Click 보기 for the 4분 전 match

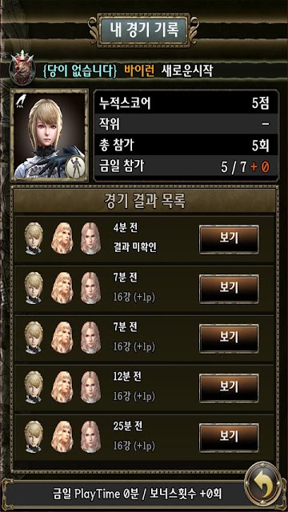[229, 239]
